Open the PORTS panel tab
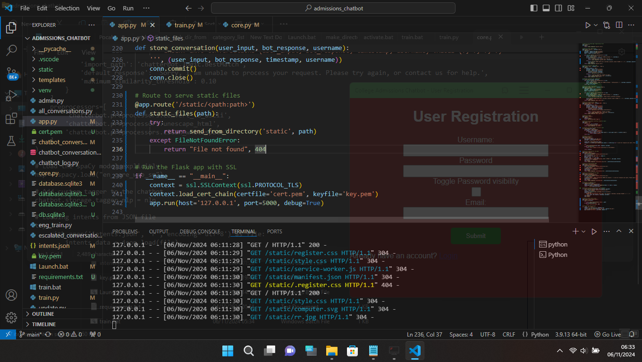642x362 pixels. (x=274, y=231)
